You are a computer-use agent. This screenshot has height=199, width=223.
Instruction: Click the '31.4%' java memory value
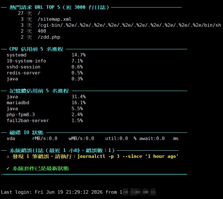click(x=79, y=97)
